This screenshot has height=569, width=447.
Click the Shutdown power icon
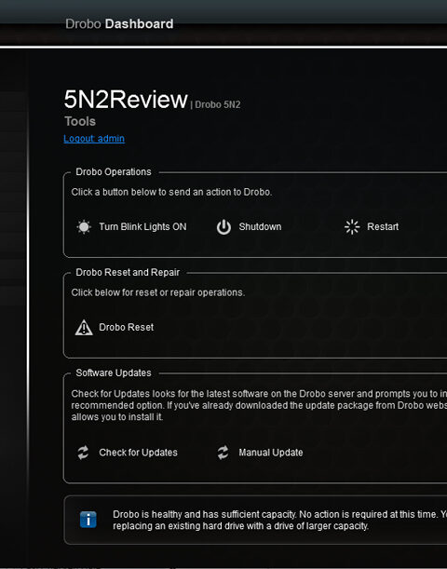click(x=223, y=227)
